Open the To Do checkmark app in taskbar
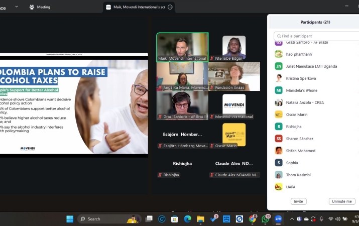Screen dimensions: 359x226 [213, 219]
